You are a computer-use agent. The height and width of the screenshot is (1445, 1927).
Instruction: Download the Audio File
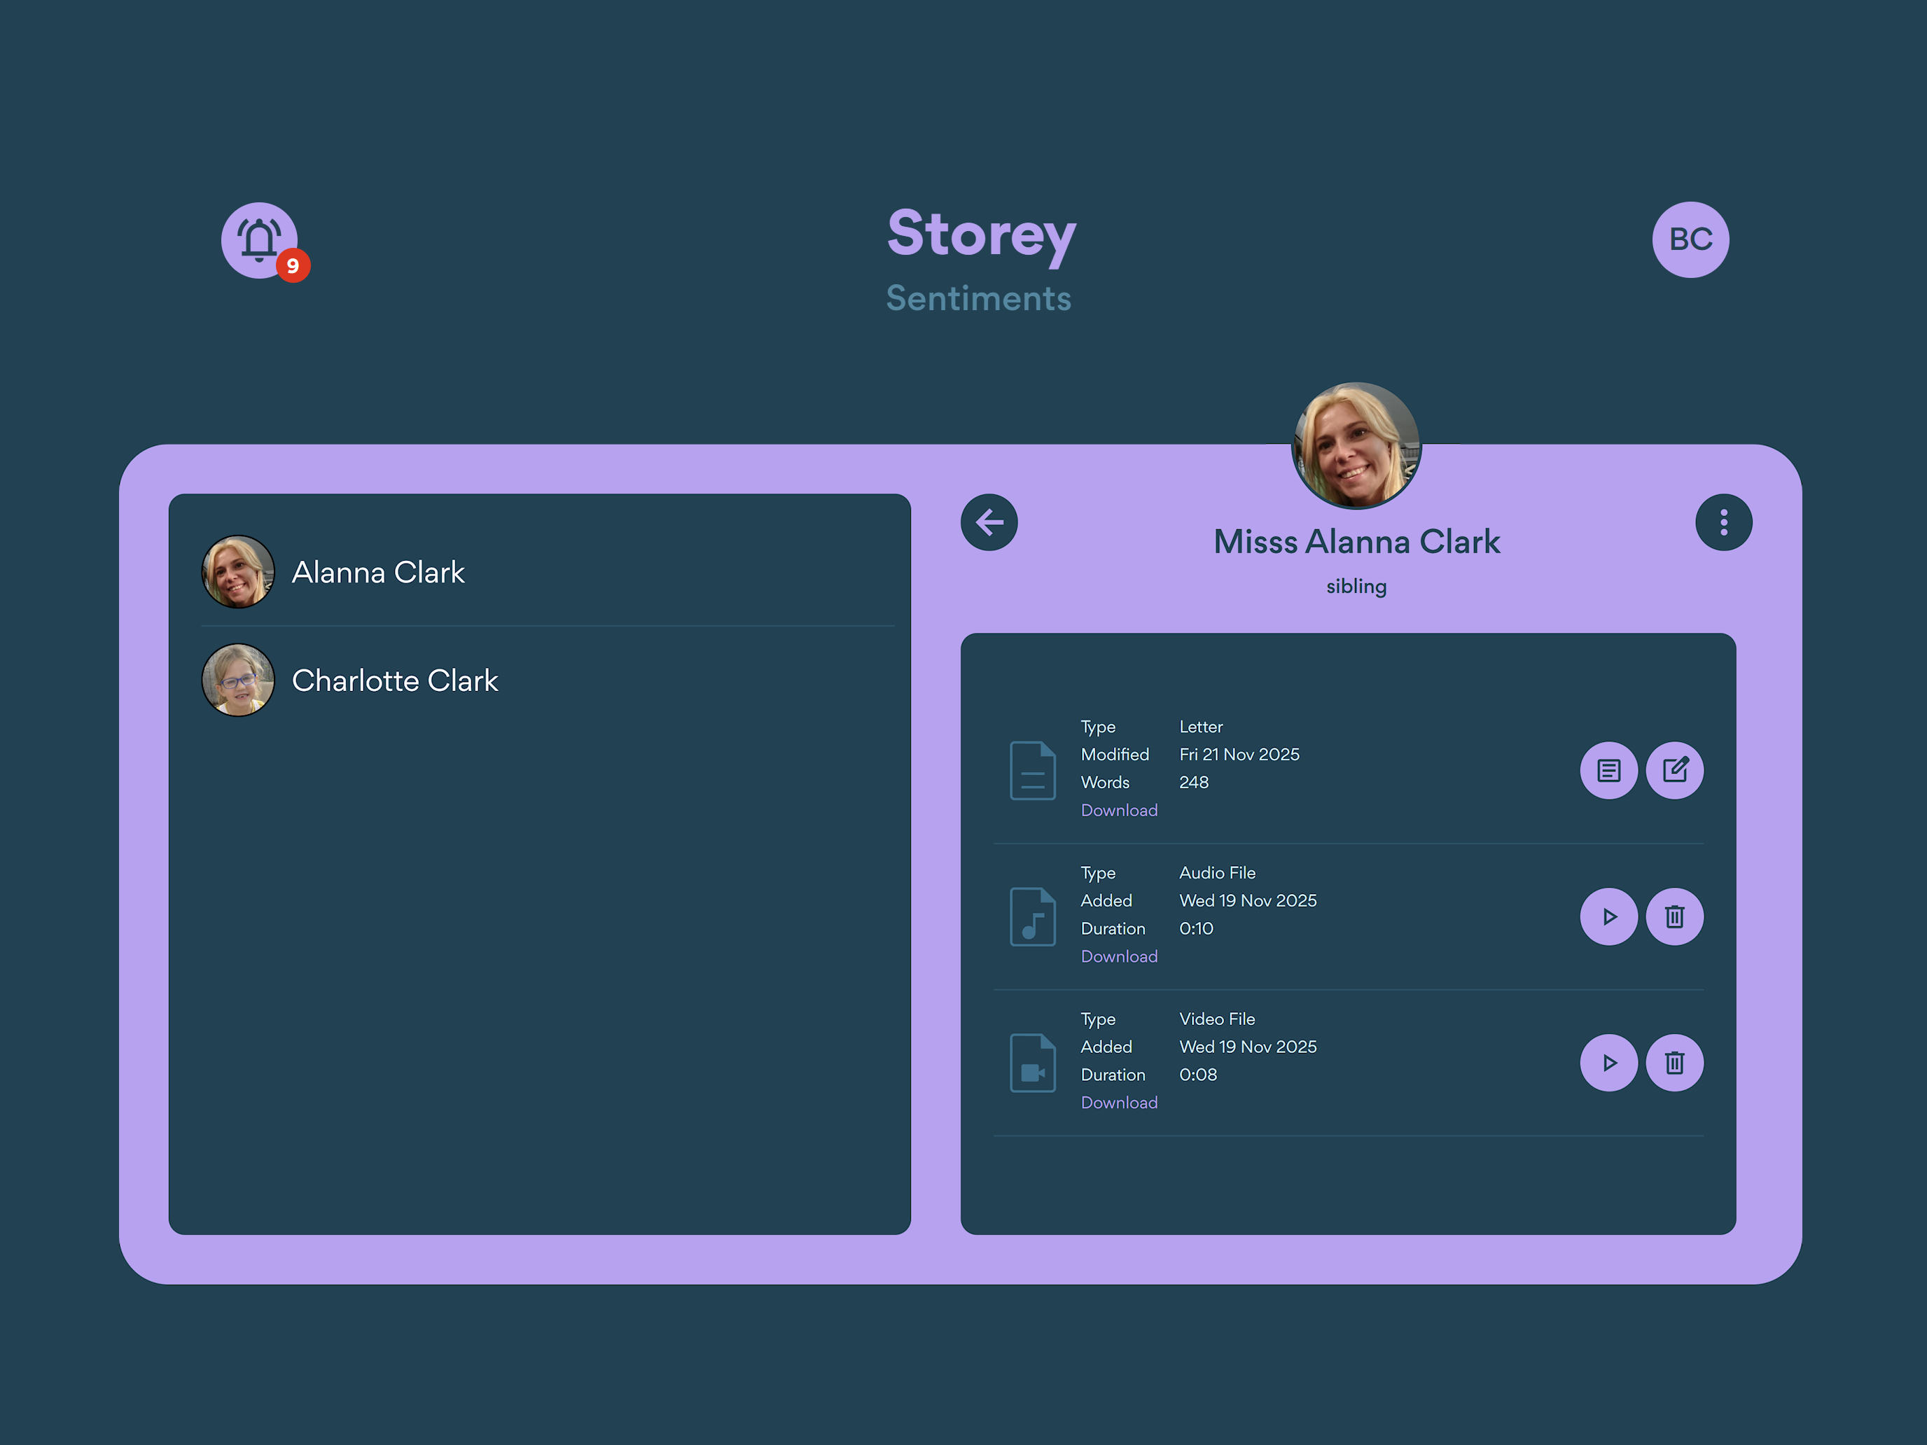click(x=1118, y=956)
